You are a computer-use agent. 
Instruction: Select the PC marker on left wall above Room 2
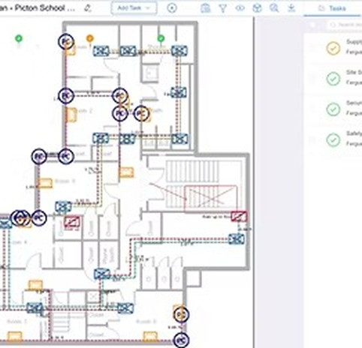click(x=66, y=96)
